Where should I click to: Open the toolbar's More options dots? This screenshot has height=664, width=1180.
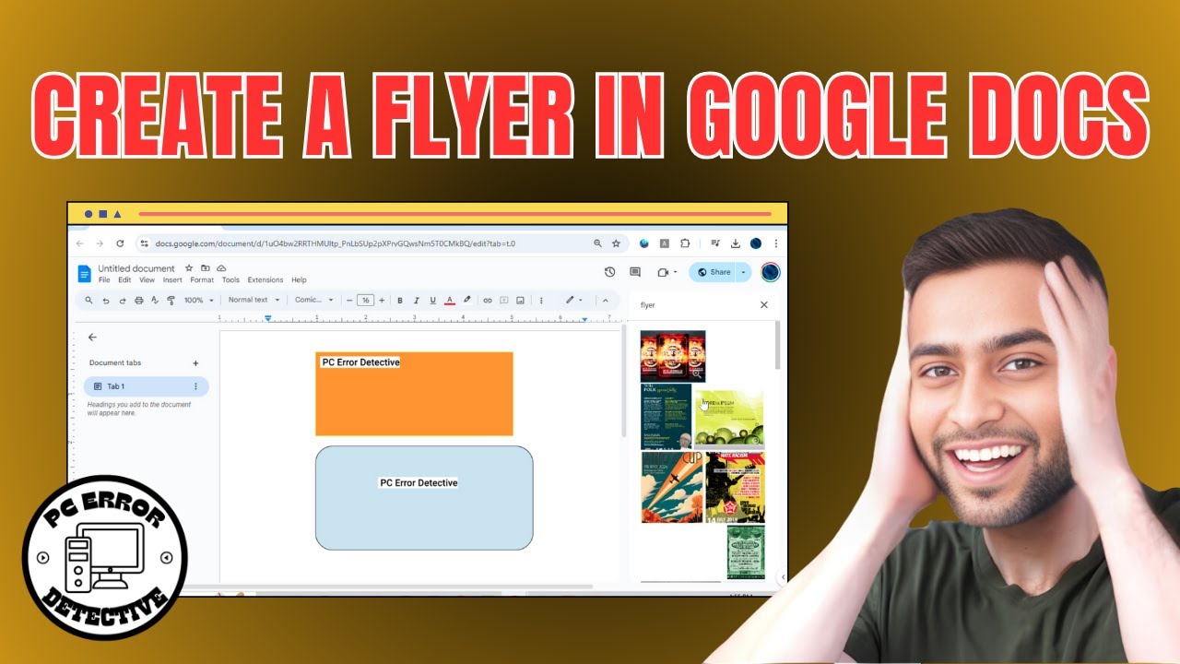(x=541, y=301)
